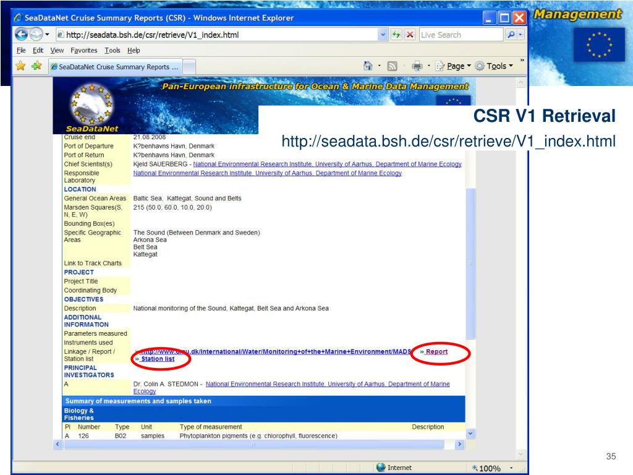Image resolution: width=633 pixels, height=475 pixels.
Task: Click the EU flag on the slide header
Action: click(599, 45)
